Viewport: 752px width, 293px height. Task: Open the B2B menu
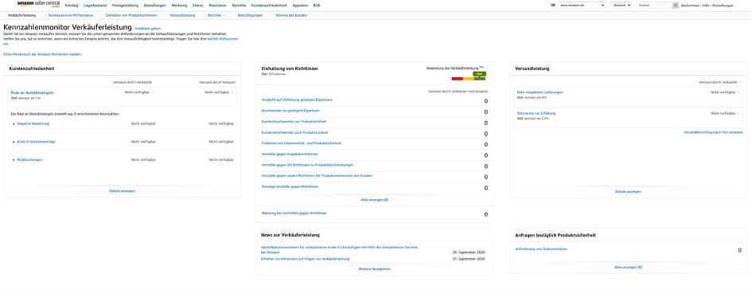[x=317, y=6]
